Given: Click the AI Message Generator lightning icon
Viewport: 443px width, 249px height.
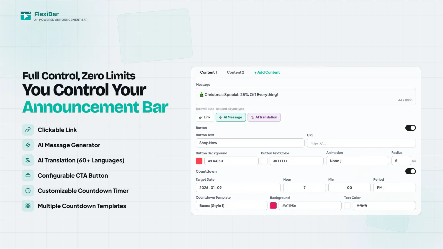Looking at the screenshot, I should click(28, 145).
